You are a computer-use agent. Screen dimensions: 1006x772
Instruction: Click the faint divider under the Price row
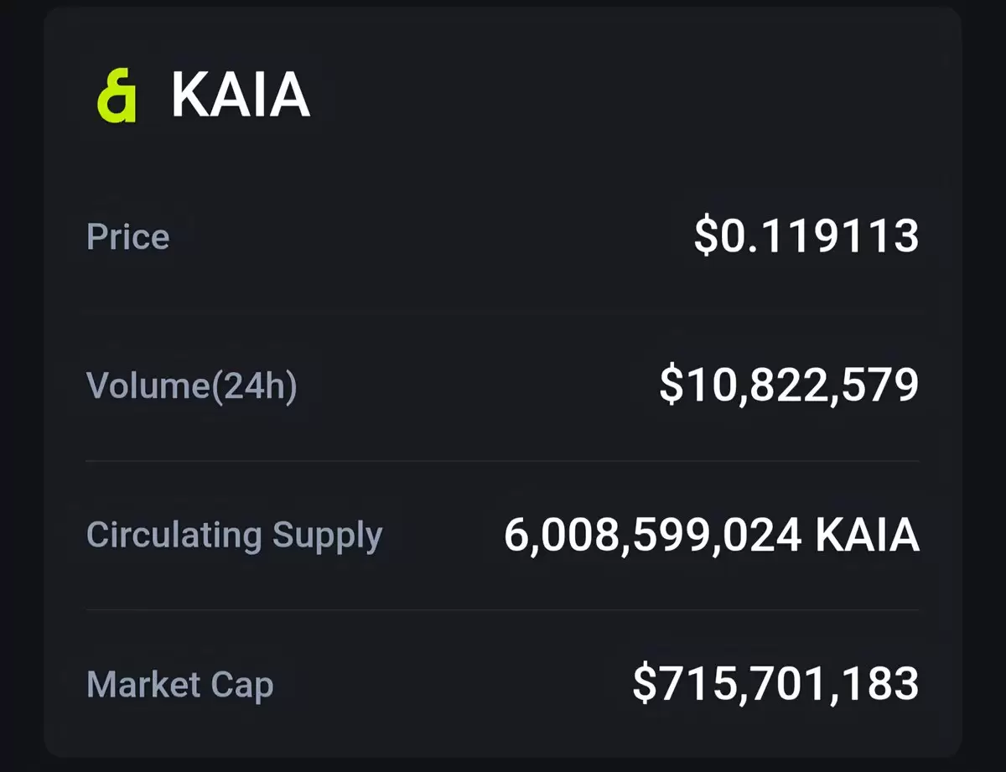coord(503,312)
